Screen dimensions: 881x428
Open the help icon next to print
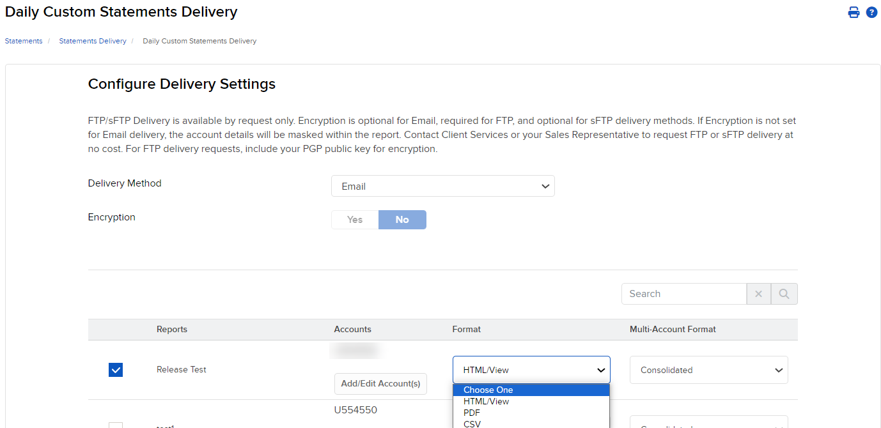click(x=872, y=12)
